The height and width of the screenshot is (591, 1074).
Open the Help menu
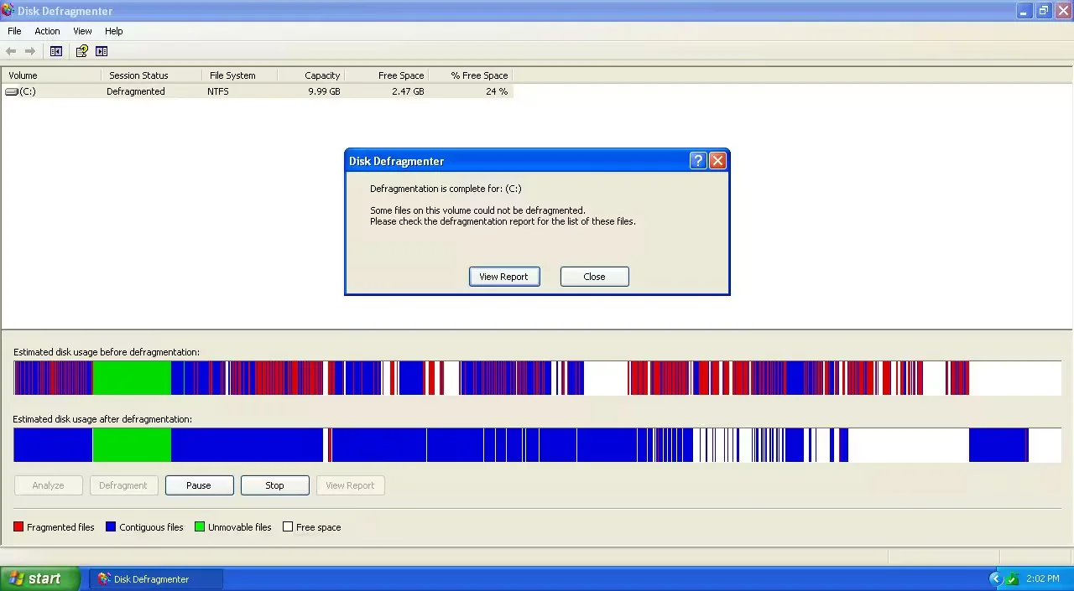tap(113, 31)
